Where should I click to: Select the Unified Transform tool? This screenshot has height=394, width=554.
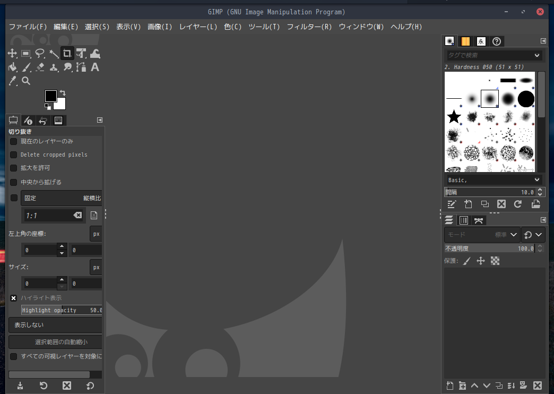pos(81,54)
